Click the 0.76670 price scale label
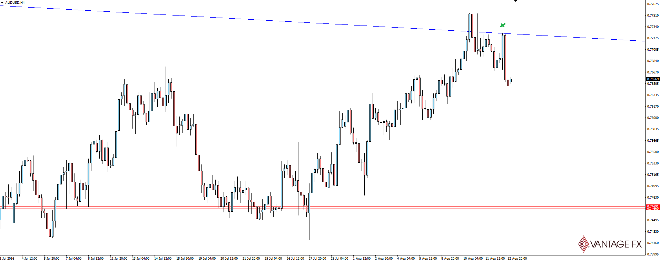The height and width of the screenshot is (262, 660). pyautogui.click(x=653, y=72)
